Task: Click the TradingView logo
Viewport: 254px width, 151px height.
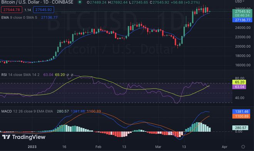Action: click(x=24, y=137)
